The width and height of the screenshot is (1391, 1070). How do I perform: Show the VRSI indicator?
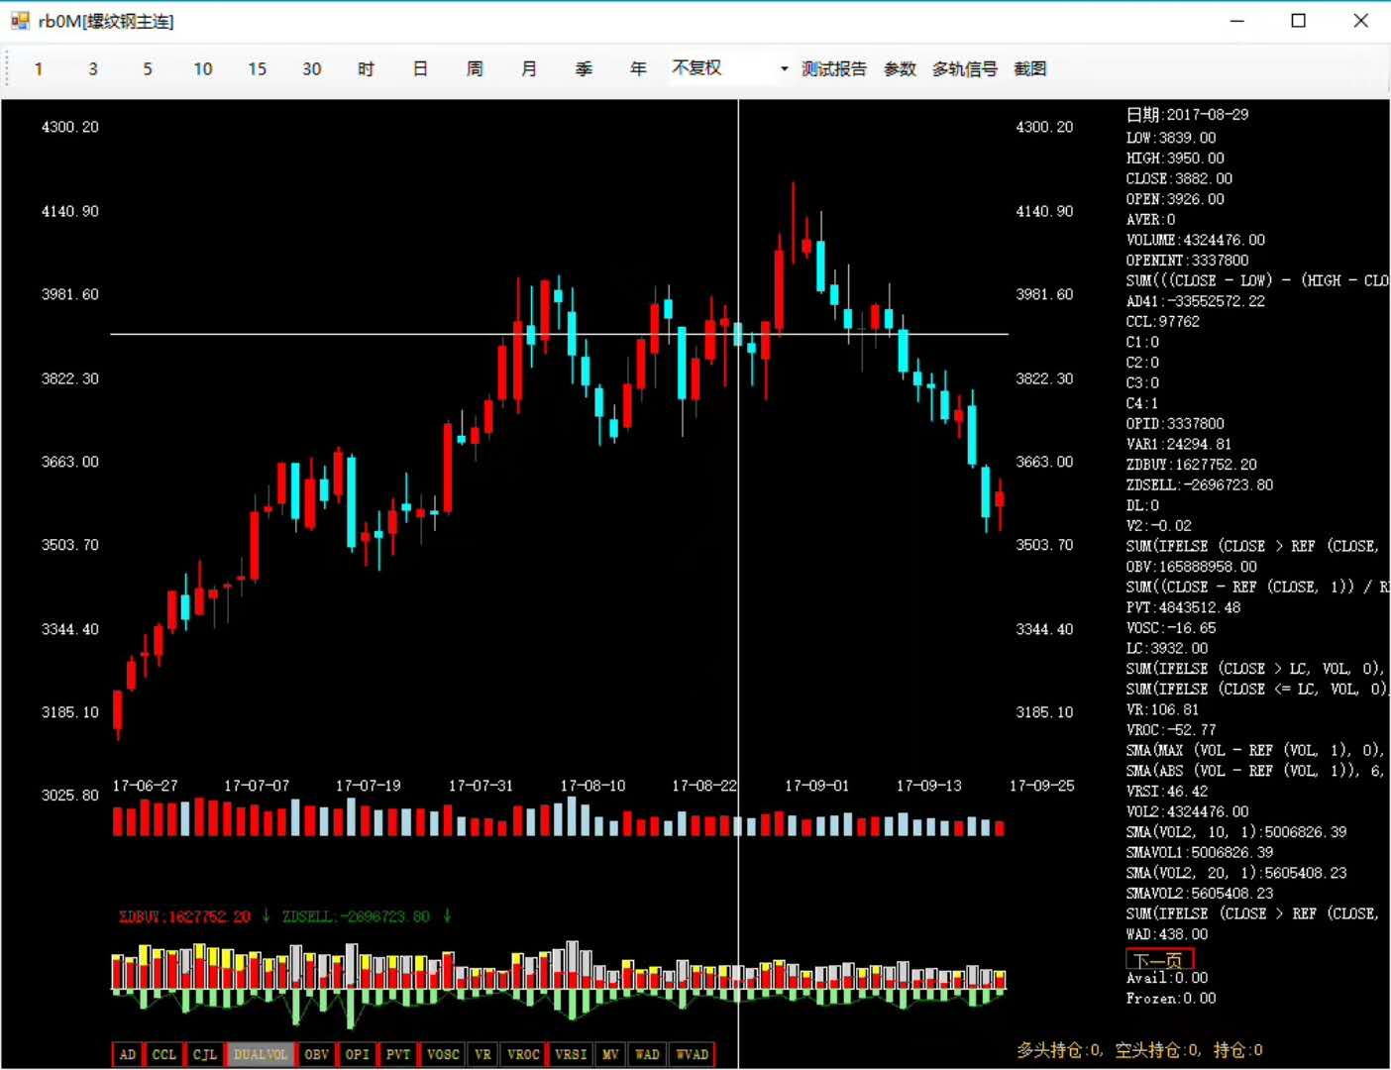click(571, 1054)
